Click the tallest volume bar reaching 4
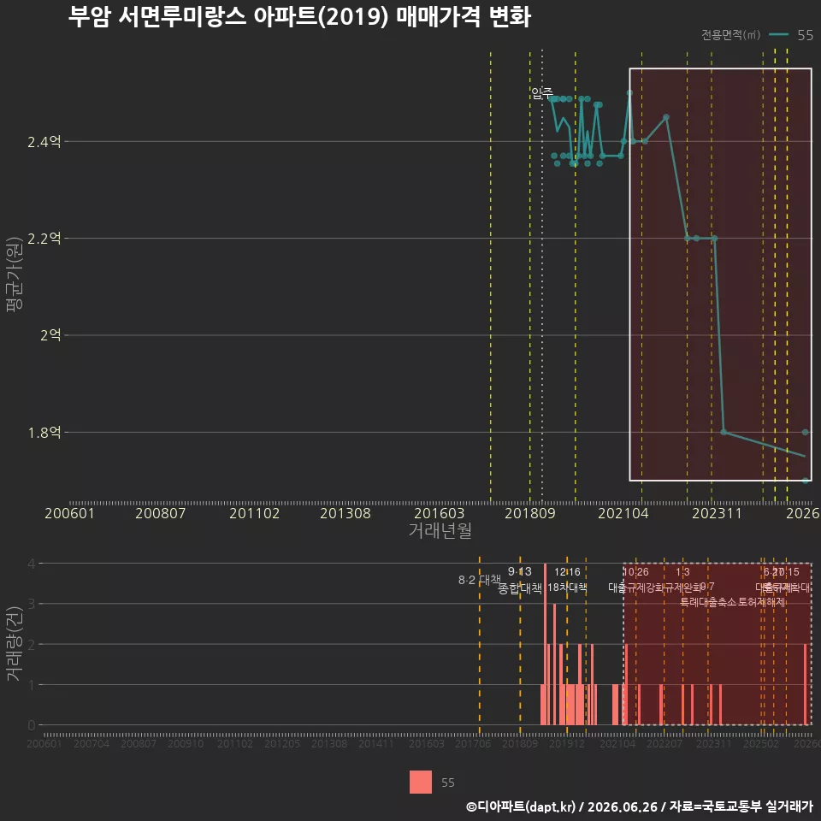The image size is (821, 821). [x=545, y=644]
